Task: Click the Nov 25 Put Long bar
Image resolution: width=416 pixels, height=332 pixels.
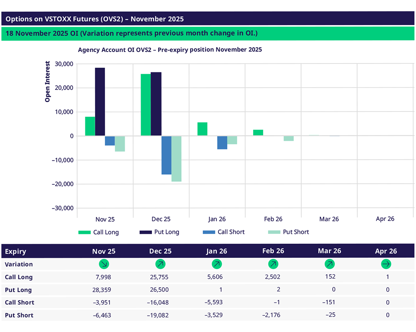Action: coord(100,102)
